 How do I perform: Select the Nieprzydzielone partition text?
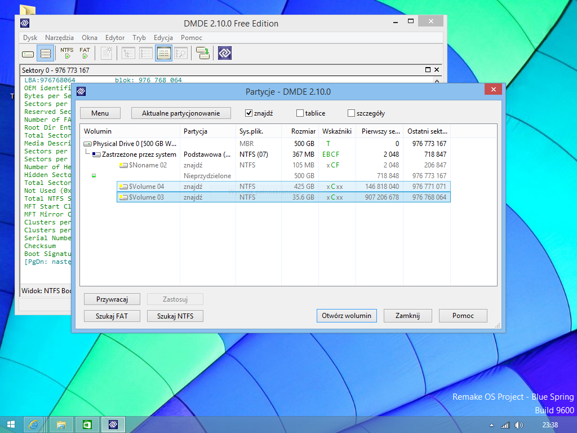[207, 176]
